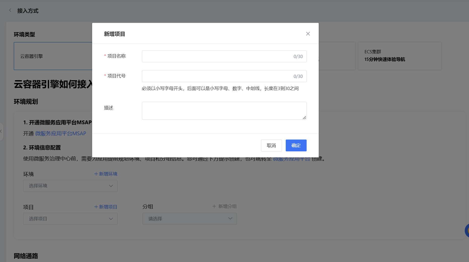The height and width of the screenshot is (262, 469).
Task: Click the back arrow beside 接入方式
Action: (10, 10)
